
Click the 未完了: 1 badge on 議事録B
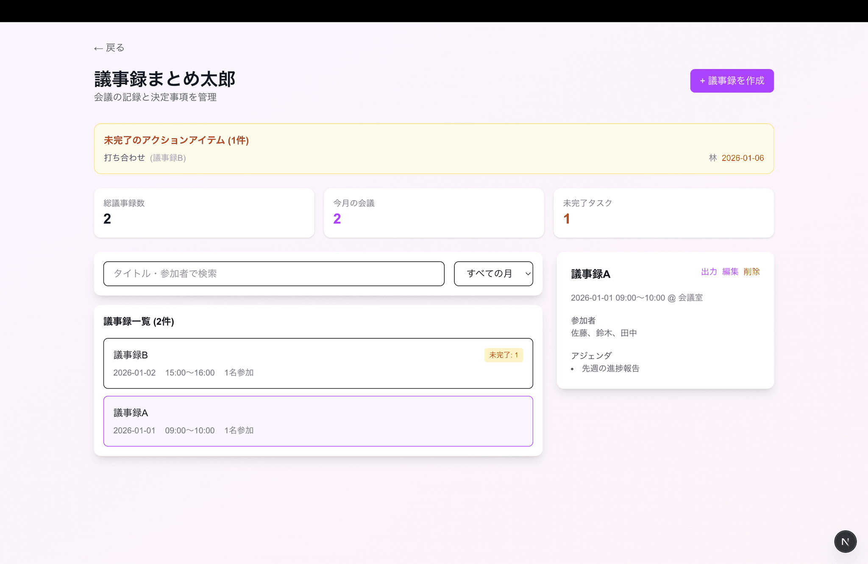click(504, 355)
